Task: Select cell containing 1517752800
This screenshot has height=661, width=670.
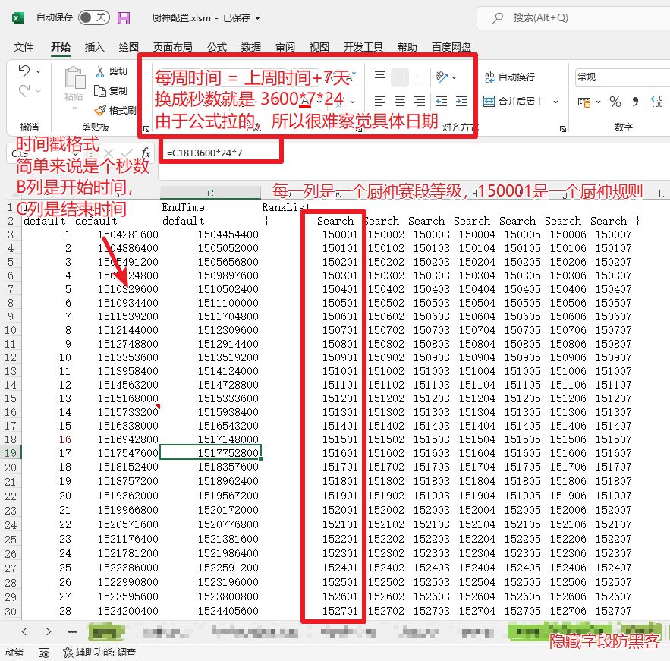Action: (x=211, y=453)
